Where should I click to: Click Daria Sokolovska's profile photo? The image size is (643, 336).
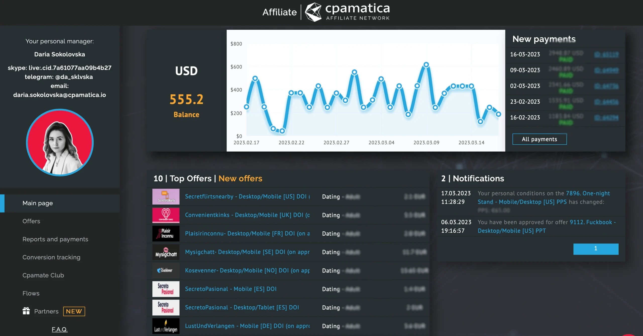[60, 142]
